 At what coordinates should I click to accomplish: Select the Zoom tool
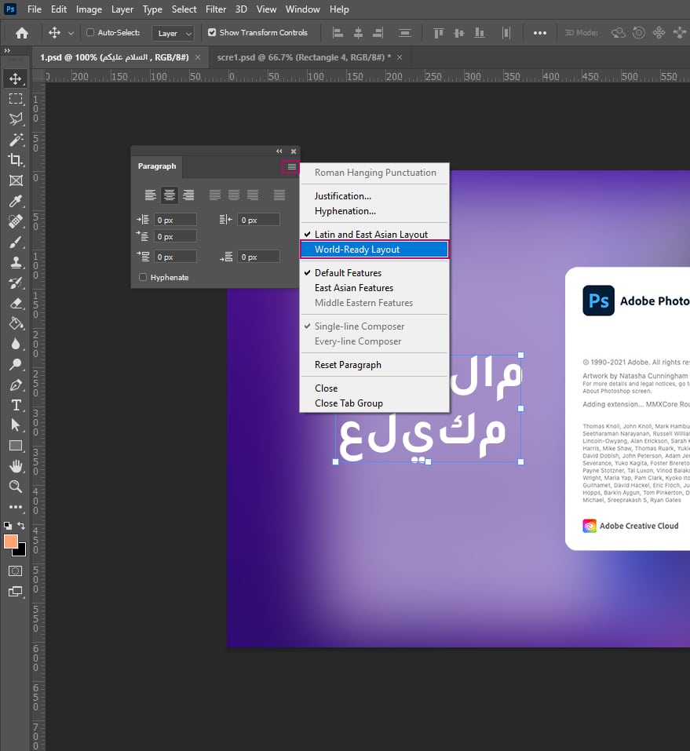pos(16,487)
